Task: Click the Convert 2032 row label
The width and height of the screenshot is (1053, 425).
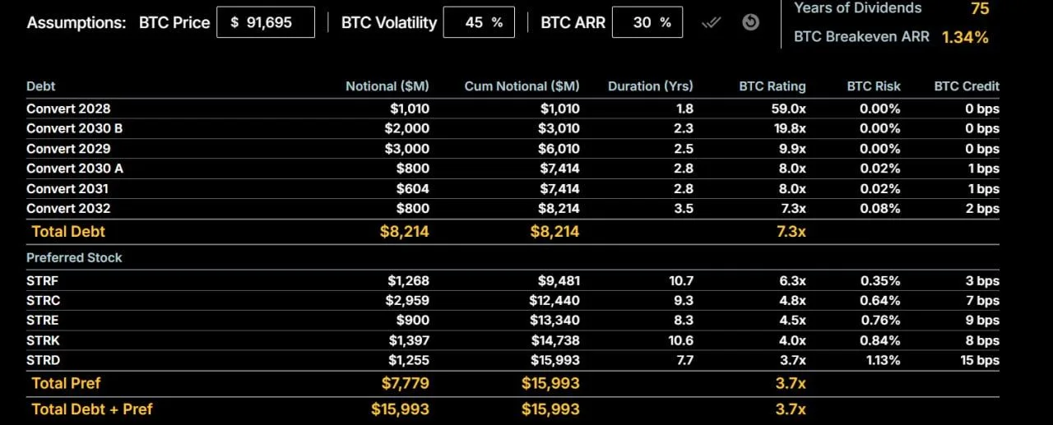Action: point(68,209)
